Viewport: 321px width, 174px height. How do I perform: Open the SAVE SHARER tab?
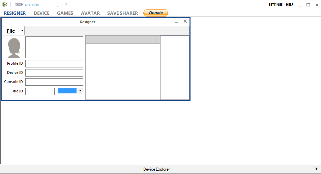click(x=122, y=13)
